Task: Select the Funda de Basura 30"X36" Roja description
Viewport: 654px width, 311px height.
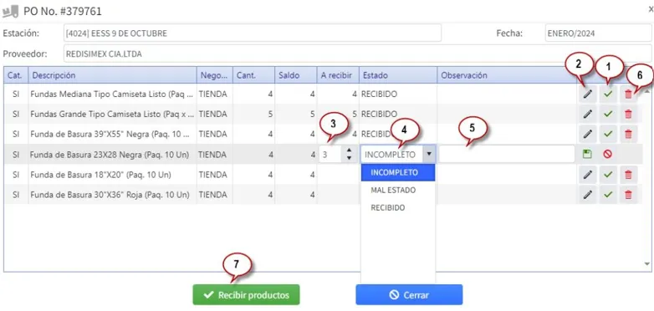Action: click(113, 195)
